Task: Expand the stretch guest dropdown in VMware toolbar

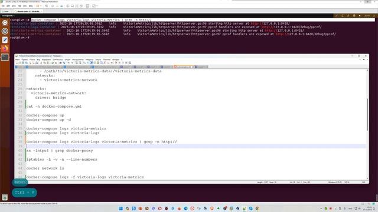Action: point(97,6)
